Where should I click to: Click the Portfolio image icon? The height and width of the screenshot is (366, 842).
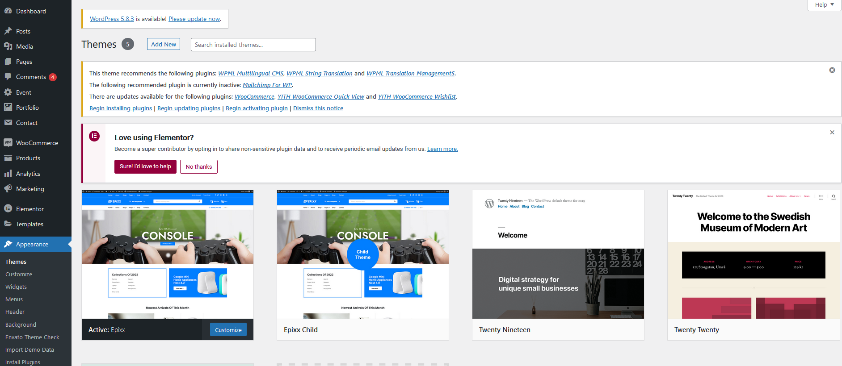8,108
